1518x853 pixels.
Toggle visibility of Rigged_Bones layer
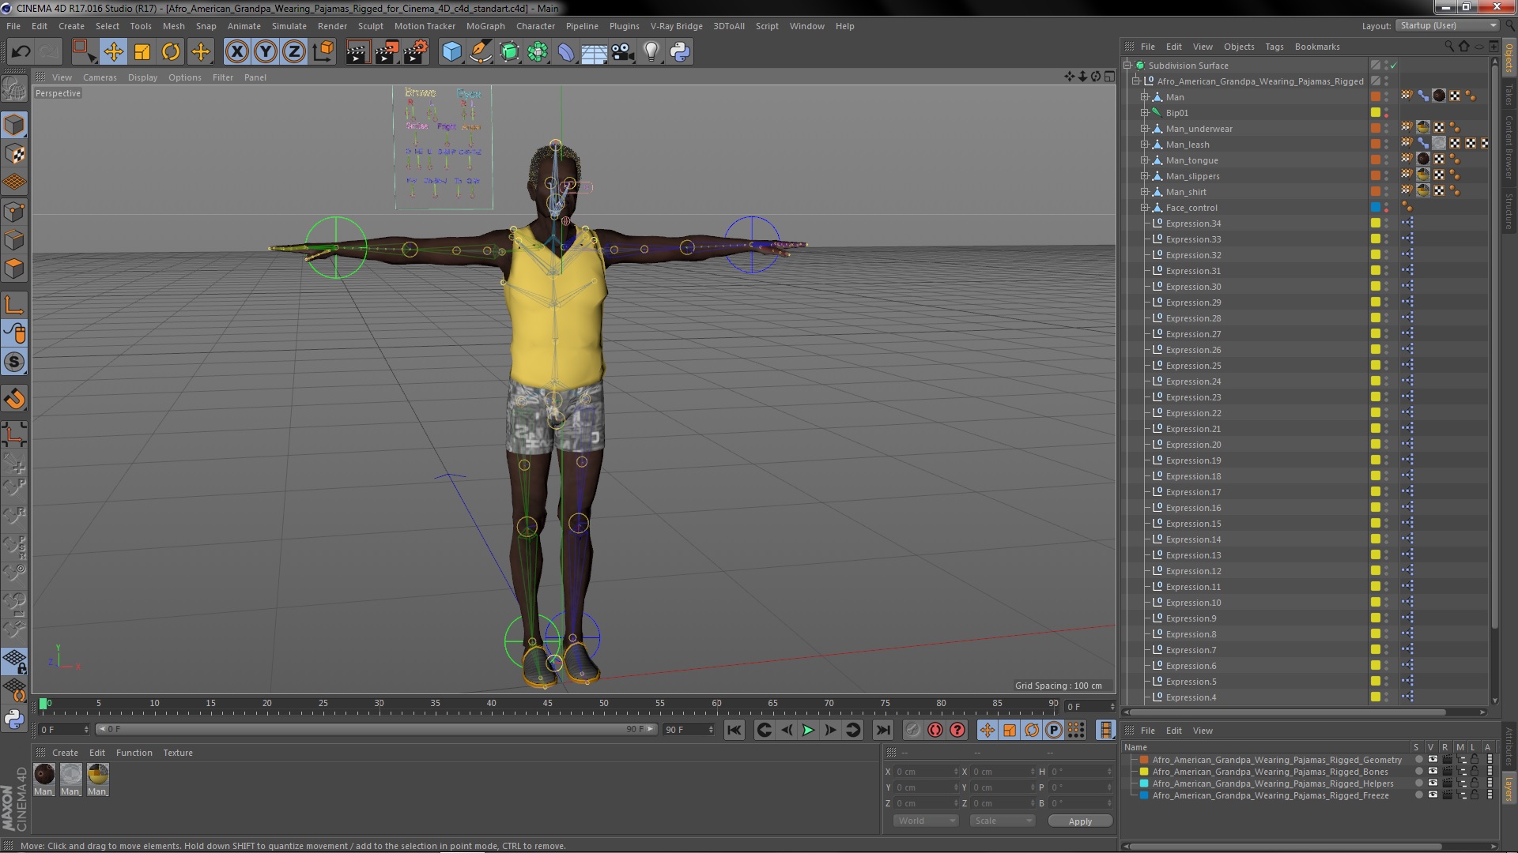1433,772
